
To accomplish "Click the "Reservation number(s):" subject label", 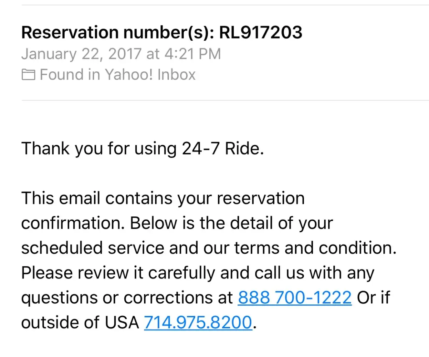I will point(118,32).
